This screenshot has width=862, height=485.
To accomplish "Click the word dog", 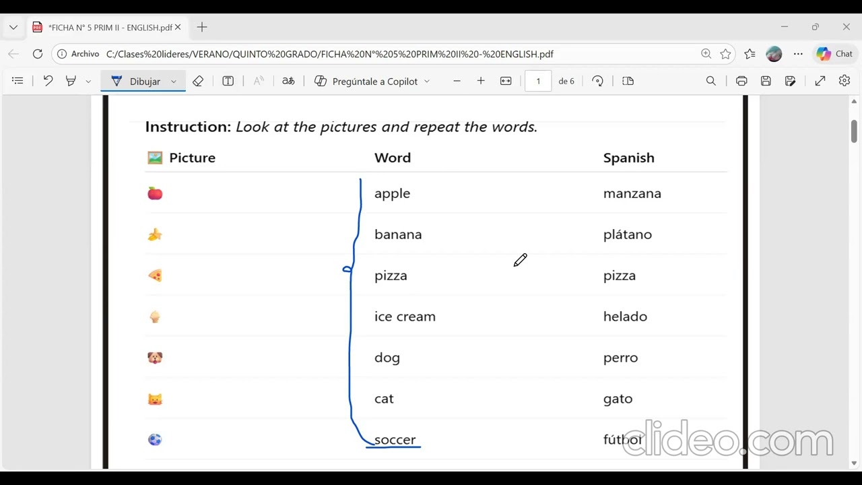I will coord(387,358).
